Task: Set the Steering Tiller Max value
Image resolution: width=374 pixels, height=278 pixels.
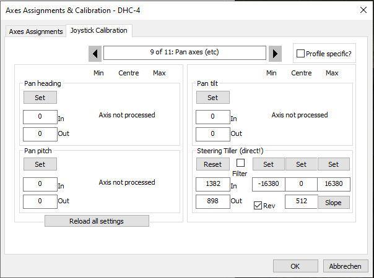Action: tap(334, 164)
